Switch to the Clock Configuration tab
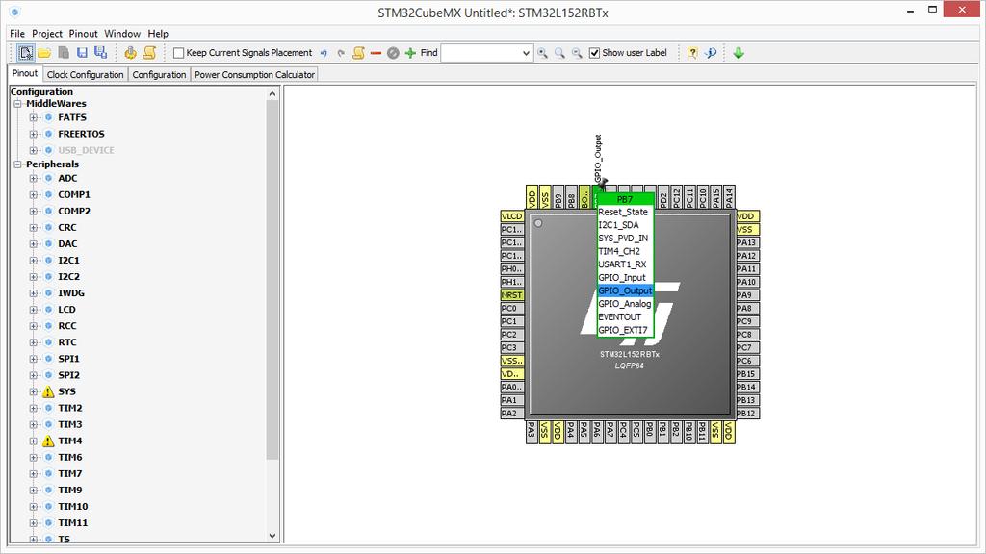Screen dimensions: 986x554 click(x=85, y=75)
